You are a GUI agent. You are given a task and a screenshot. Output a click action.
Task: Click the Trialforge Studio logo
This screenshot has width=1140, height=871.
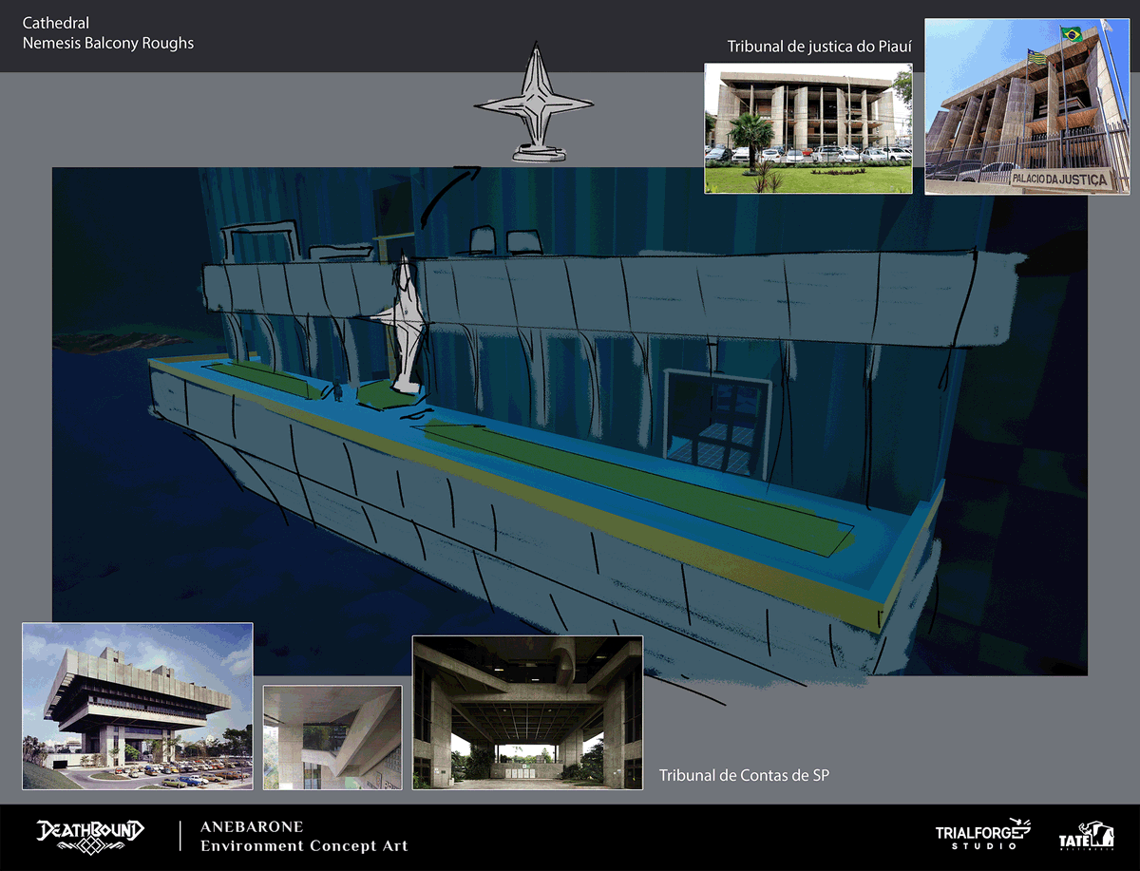(983, 834)
